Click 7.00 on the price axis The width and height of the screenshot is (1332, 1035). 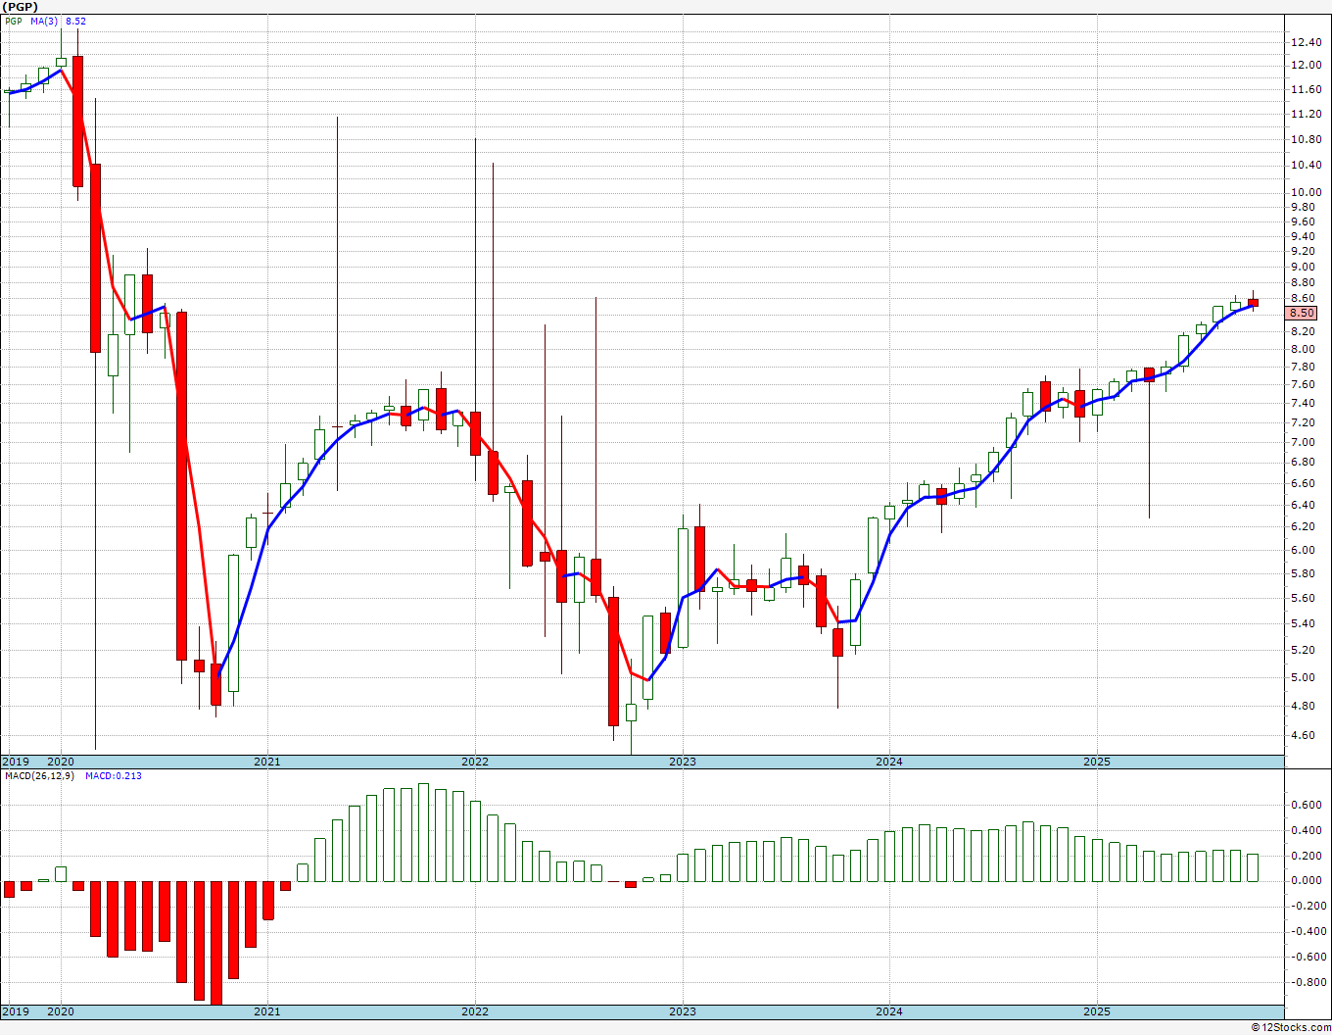[x=1303, y=442]
